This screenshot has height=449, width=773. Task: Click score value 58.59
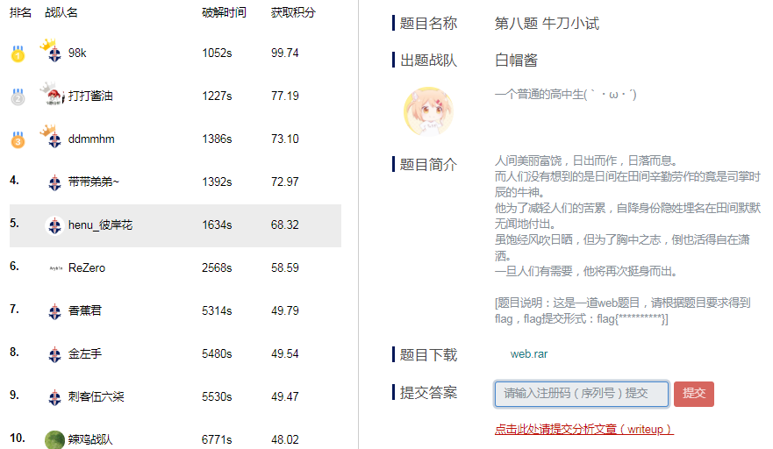[285, 268]
